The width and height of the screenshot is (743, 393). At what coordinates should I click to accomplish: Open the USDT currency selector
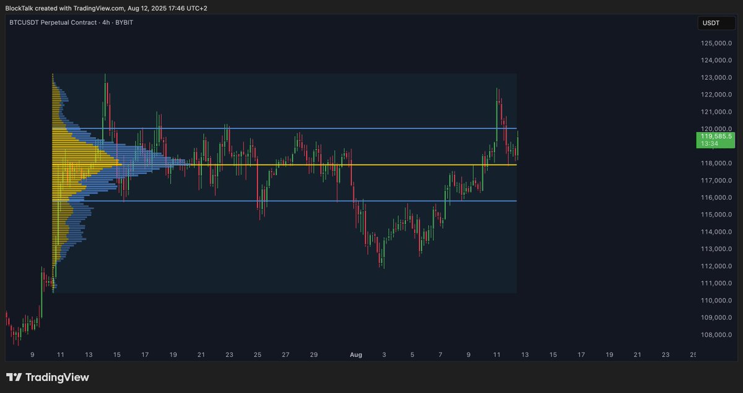[x=715, y=24]
